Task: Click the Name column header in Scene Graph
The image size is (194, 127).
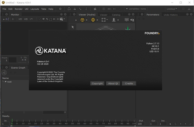Action: 5,78
